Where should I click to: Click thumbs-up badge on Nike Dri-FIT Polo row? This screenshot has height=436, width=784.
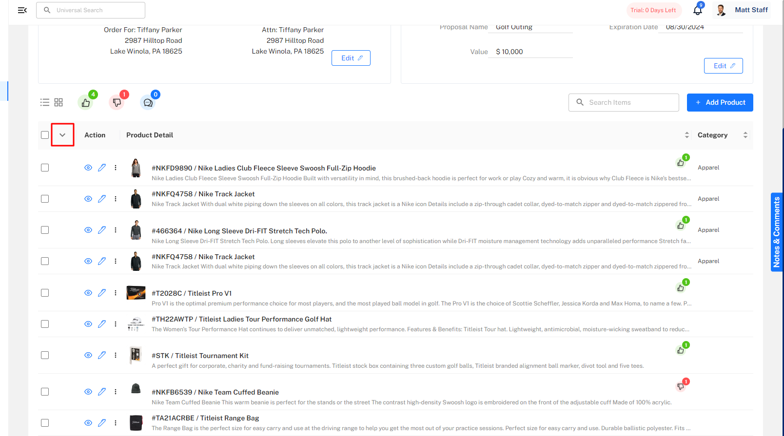pyautogui.click(x=681, y=225)
